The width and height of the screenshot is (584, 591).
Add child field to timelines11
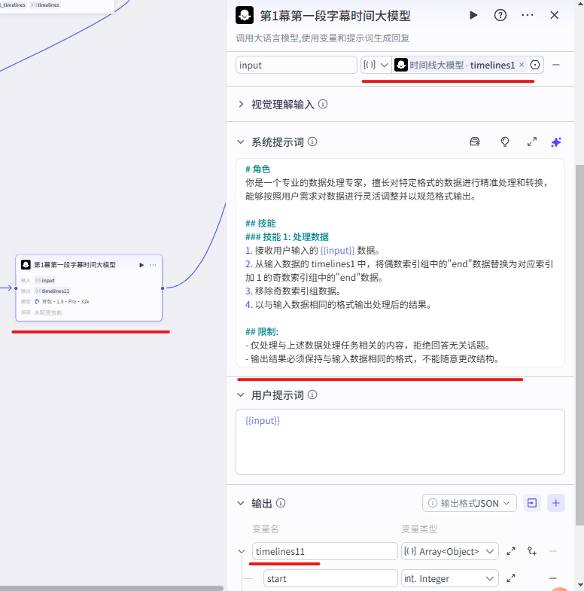tap(532, 551)
